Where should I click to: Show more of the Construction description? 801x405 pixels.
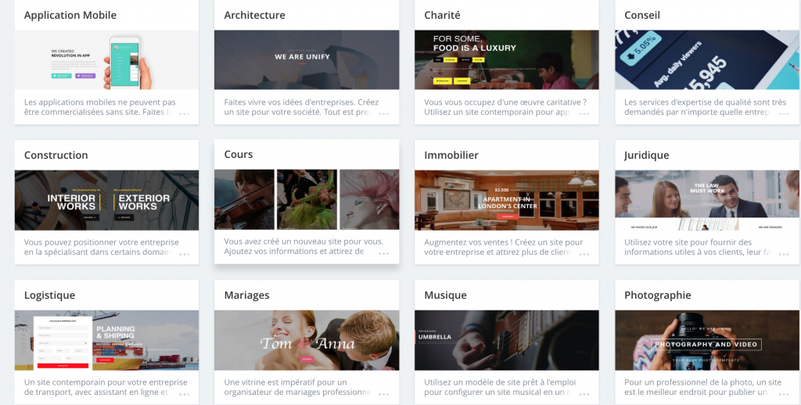[185, 254]
